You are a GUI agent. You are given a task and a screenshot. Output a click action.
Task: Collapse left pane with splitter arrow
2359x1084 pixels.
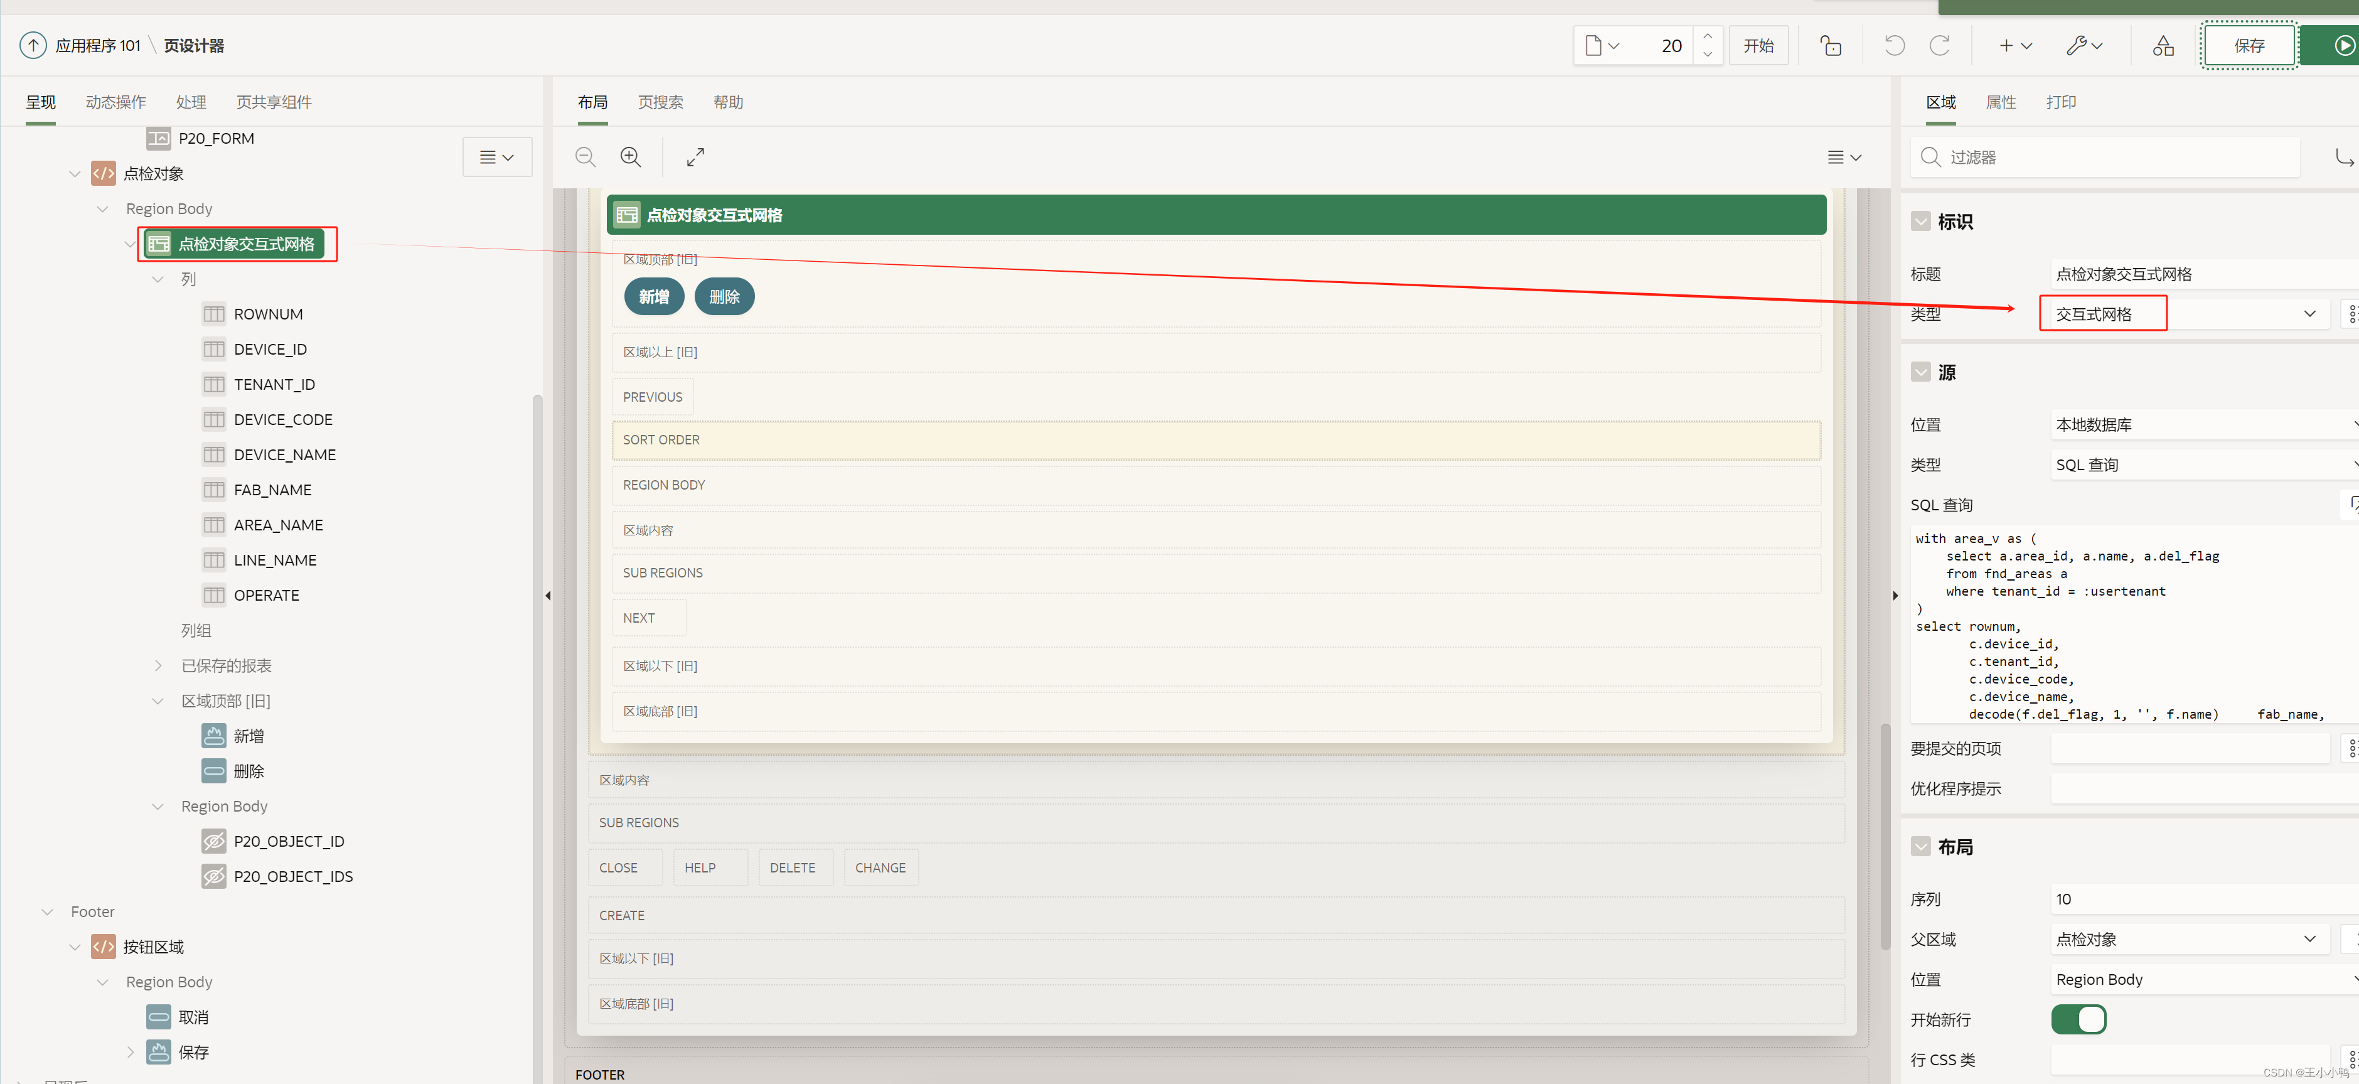[548, 596]
